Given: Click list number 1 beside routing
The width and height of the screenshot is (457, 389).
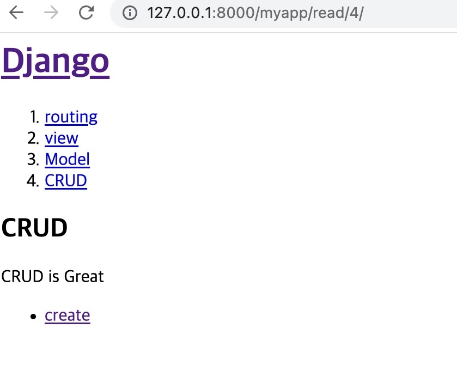Looking at the screenshot, I should 34,117.
